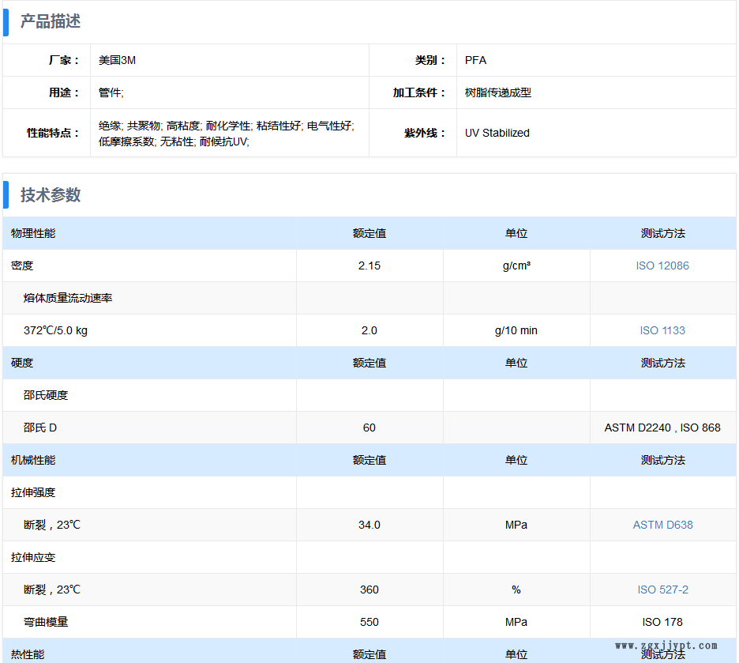Select the 美国3M manufacturer value
This screenshot has width=739, height=663.
click(117, 60)
